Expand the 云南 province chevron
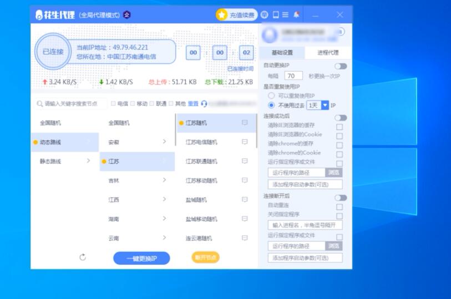Image resolution: width=451 pixels, height=299 pixels. click(x=164, y=238)
